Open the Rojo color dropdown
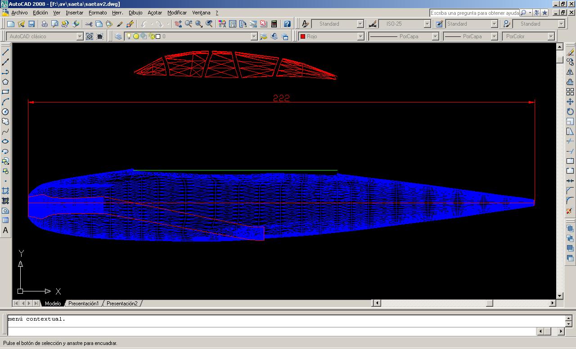Image resolution: width=576 pixels, height=349 pixels. pyautogui.click(x=360, y=36)
